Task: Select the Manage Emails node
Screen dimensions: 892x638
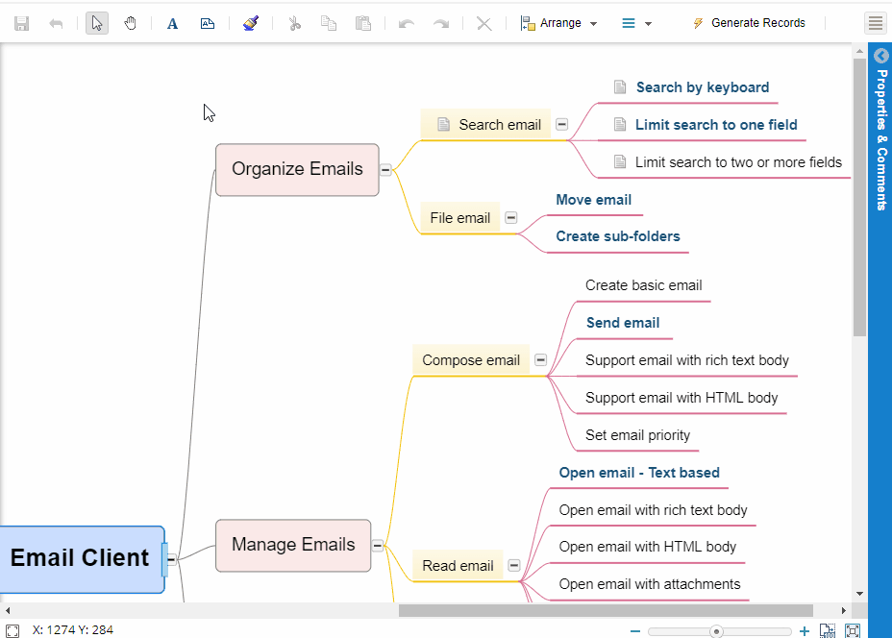Action: pos(293,545)
